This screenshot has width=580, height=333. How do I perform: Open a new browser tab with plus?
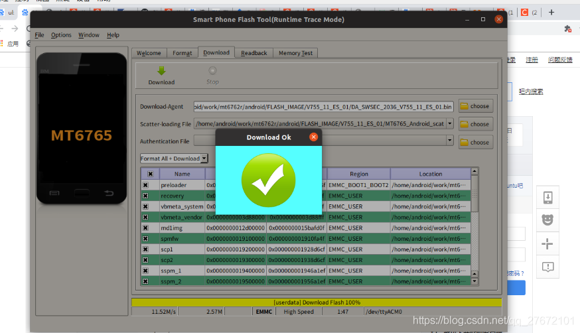point(551,12)
